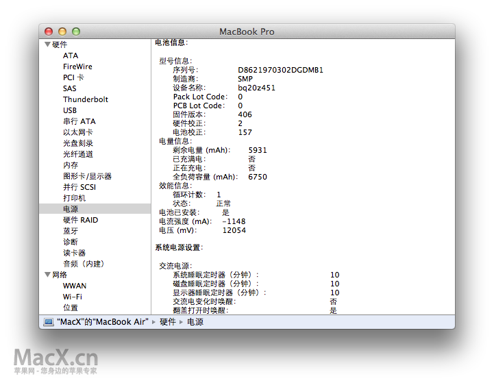Click 系统睡眠定时器（分钟） label

(216, 275)
